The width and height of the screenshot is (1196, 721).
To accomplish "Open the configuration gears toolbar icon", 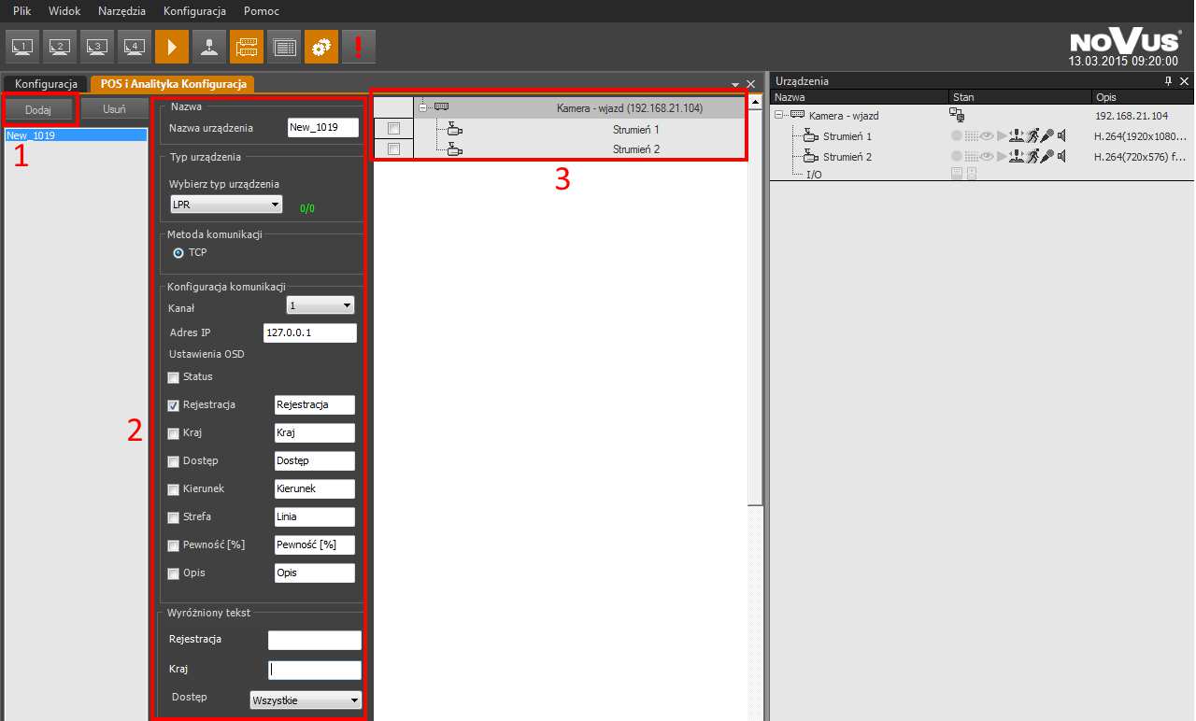I will pos(320,46).
